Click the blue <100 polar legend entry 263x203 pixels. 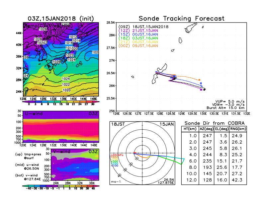114,166
